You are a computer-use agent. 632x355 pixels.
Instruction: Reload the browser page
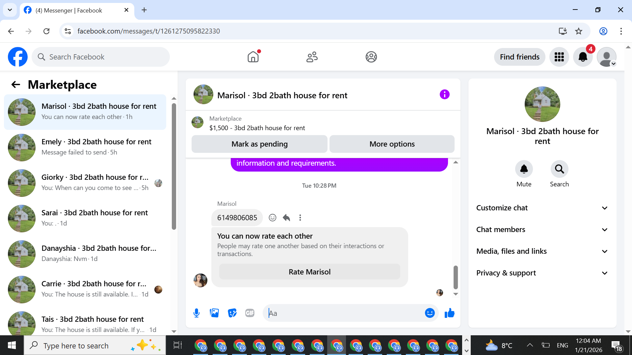pos(46,31)
